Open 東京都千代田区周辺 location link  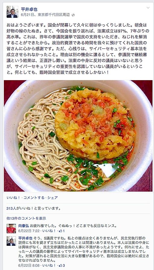pyautogui.click(x=54, y=15)
